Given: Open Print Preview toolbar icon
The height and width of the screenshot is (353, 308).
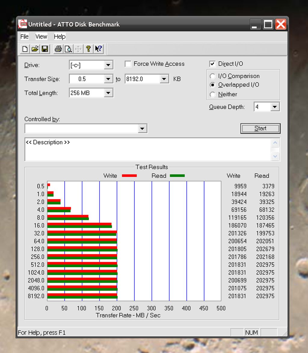Looking at the screenshot, I should (68, 49).
